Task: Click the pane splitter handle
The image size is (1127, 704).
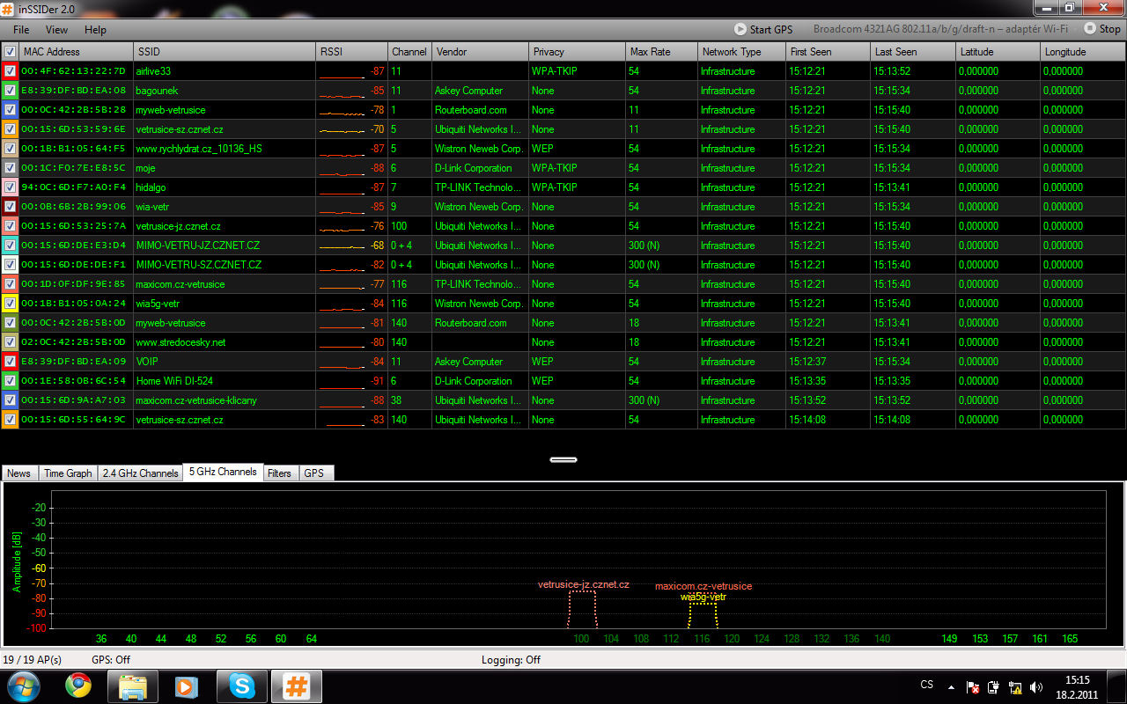Action: click(563, 459)
